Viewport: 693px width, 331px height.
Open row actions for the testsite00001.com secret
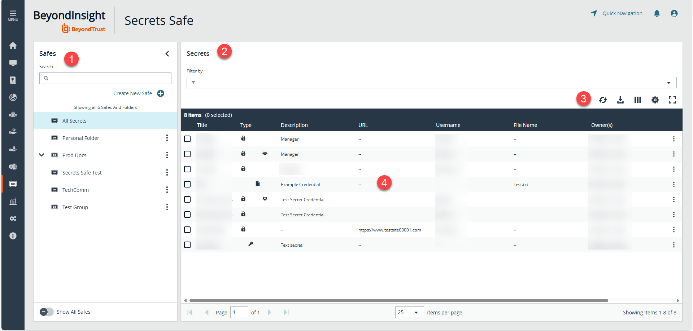click(x=674, y=230)
